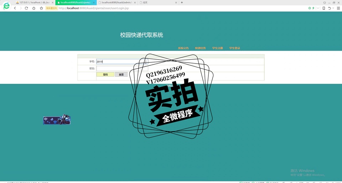Open new tab with plus button
This screenshot has height=183, width=342.
tap(182, 2)
